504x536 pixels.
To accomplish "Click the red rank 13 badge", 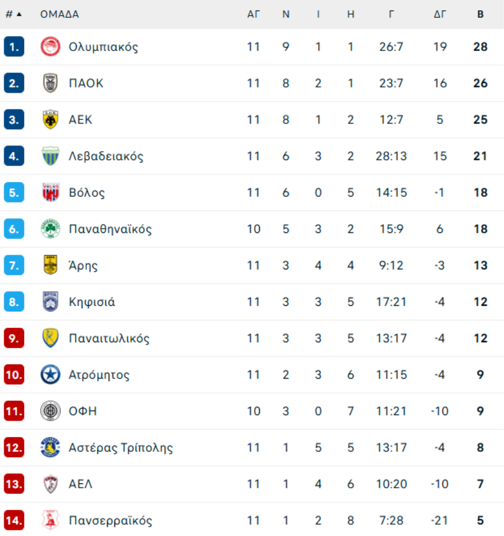I will 14,484.
